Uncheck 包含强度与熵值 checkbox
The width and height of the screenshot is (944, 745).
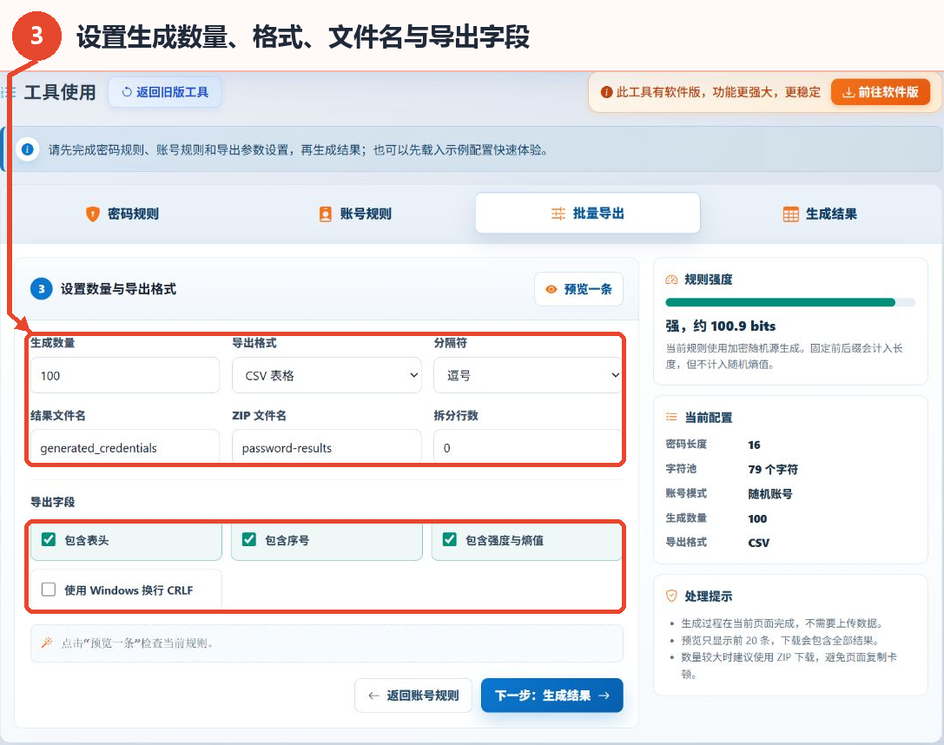[450, 539]
